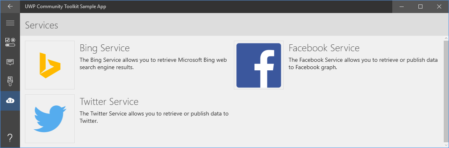449x148 pixels.
Task: Click the Bing Service description text
Action: click(153, 64)
